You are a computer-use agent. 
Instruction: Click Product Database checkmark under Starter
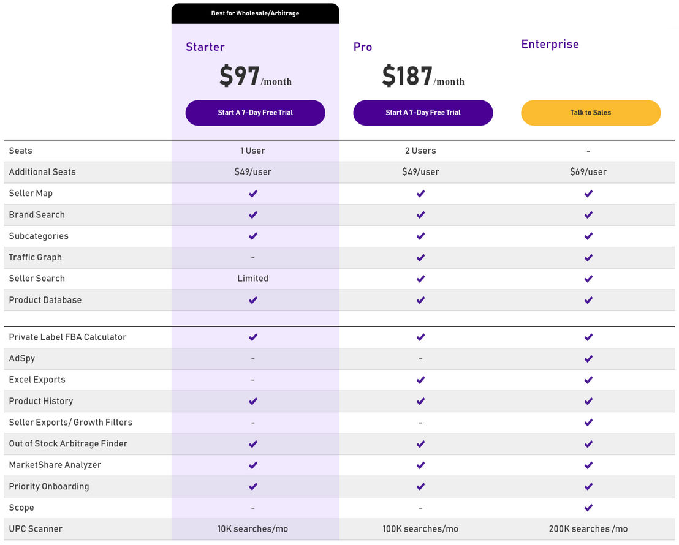(x=253, y=300)
